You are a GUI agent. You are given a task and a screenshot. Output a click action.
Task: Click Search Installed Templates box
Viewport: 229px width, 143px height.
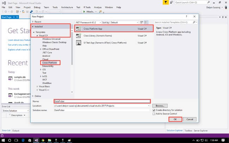click(x=173, y=22)
